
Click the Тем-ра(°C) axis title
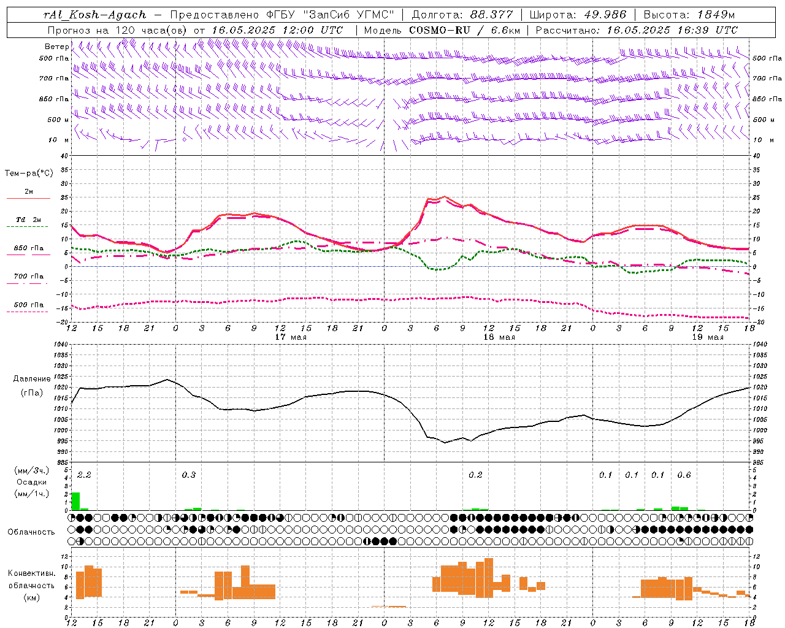point(29,174)
